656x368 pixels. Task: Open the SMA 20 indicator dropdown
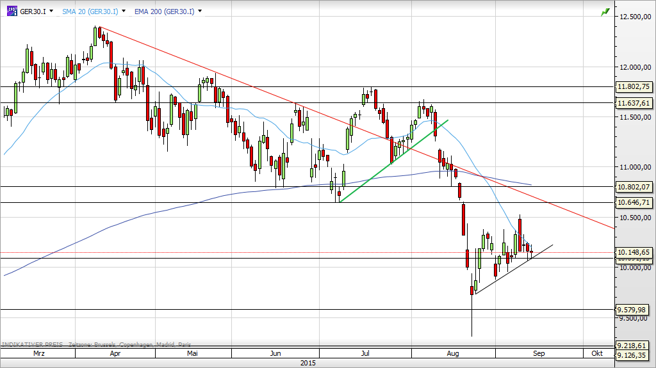click(124, 12)
